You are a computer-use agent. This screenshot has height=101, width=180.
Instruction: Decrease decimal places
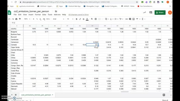point(40,19)
